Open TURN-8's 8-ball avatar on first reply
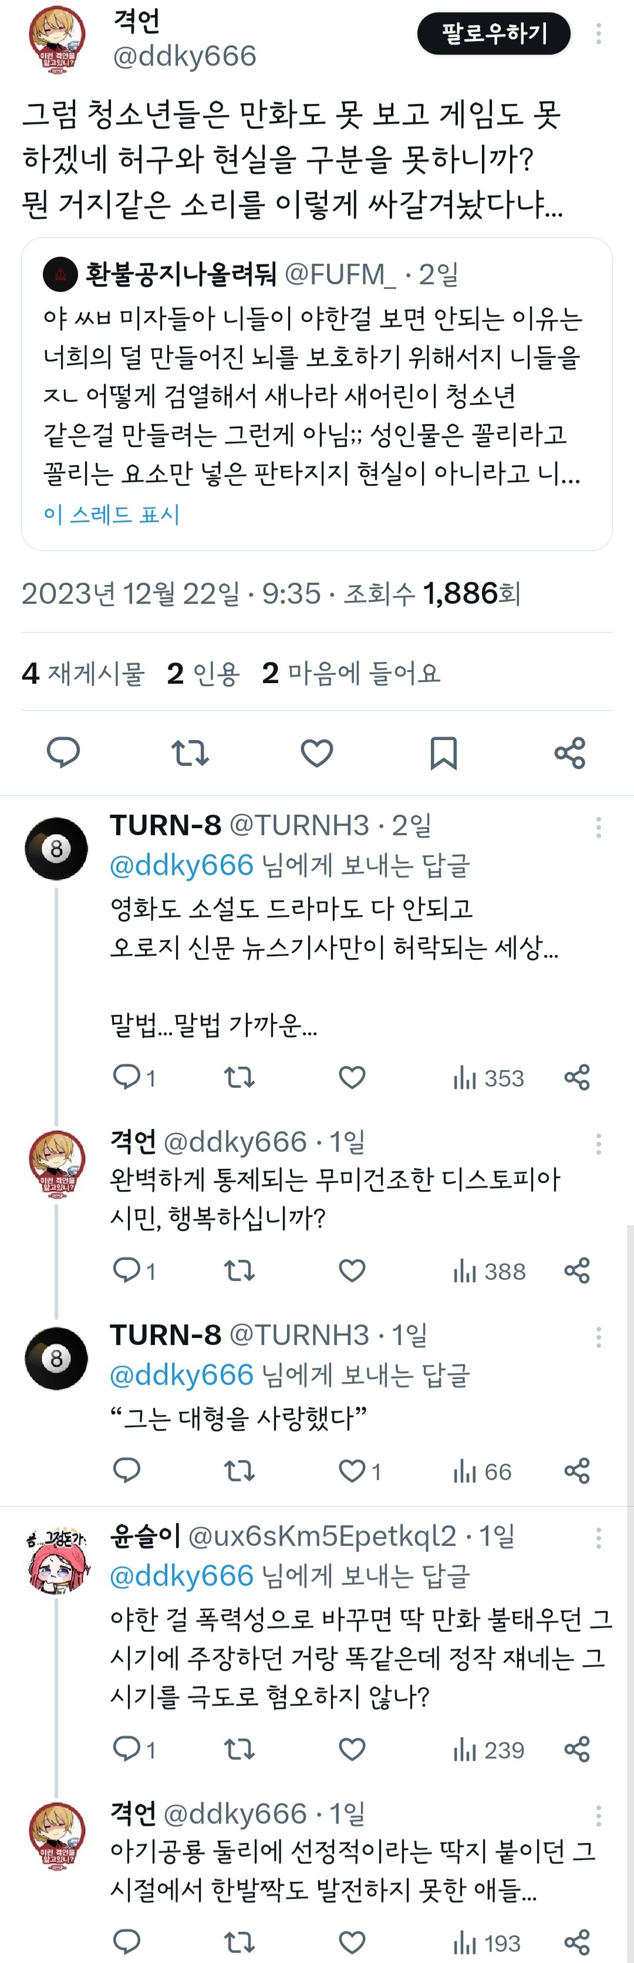634x1963 pixels. point(56,848)
